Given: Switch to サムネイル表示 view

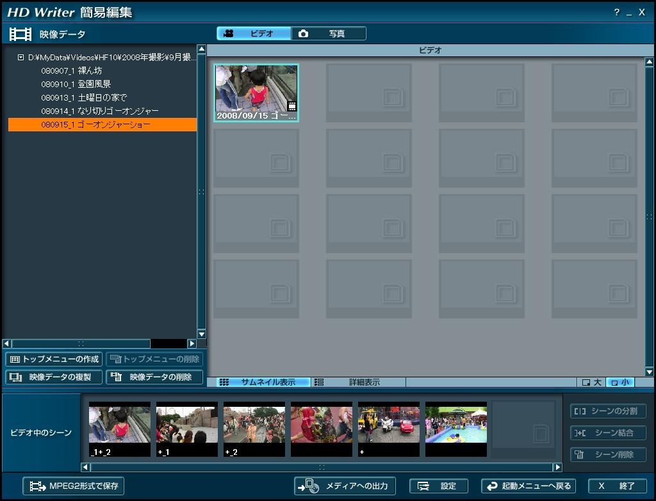Looking at the screenshot, I should click(x=263, y=382).
